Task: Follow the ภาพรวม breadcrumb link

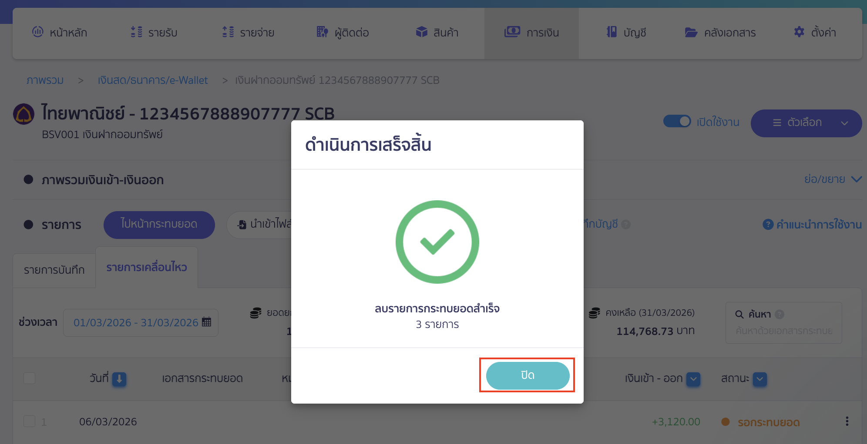Action: point(45,80)
